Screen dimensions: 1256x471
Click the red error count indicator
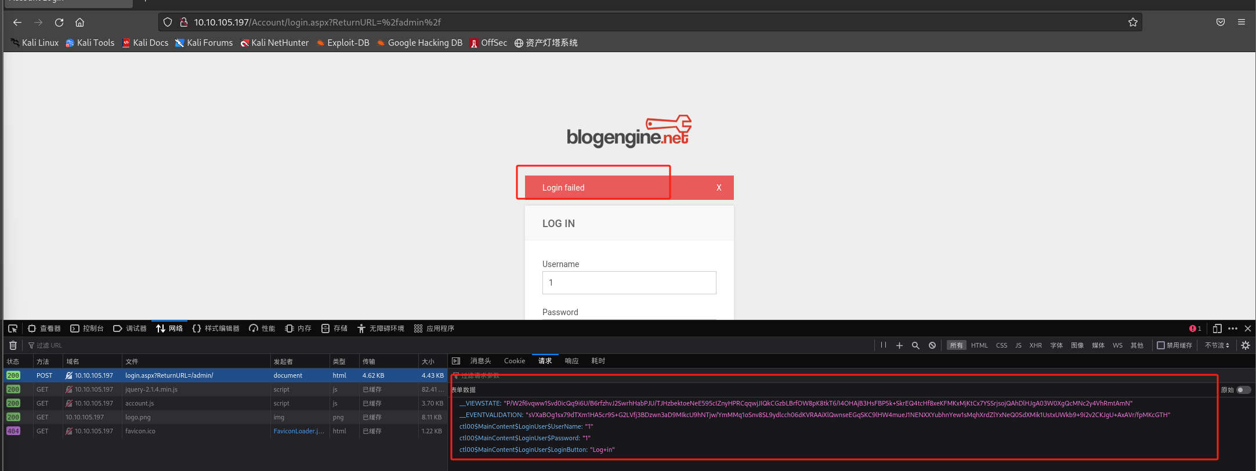[1195, 328]
